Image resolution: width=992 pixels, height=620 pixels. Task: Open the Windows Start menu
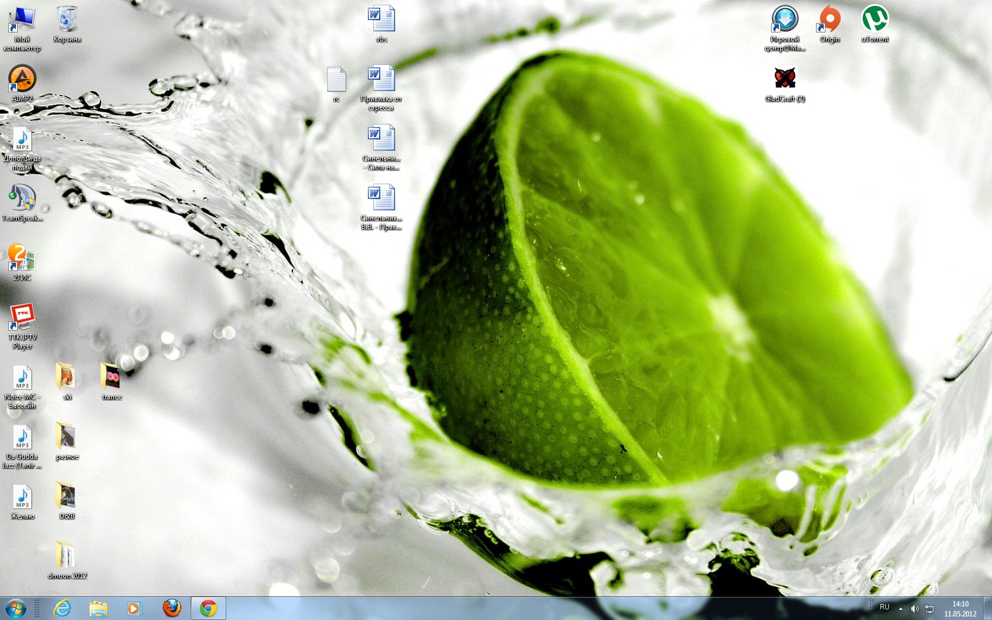16,608
